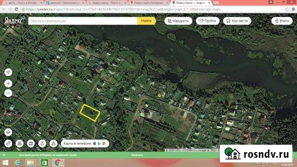297x167 pixels.
Task: Bookmark the page with the star icon
Action: point(287,9)
